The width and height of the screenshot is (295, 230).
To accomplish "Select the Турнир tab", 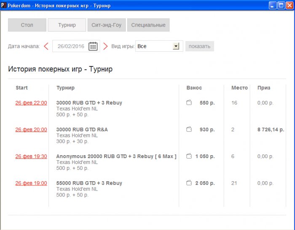I will [x=67, y=25].
